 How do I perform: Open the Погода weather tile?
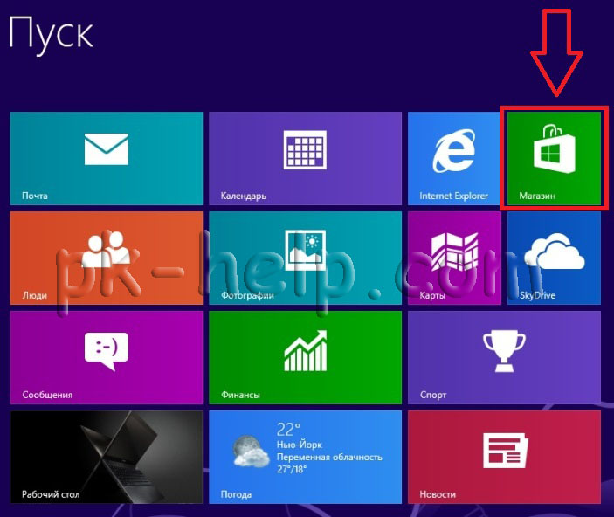305,457
